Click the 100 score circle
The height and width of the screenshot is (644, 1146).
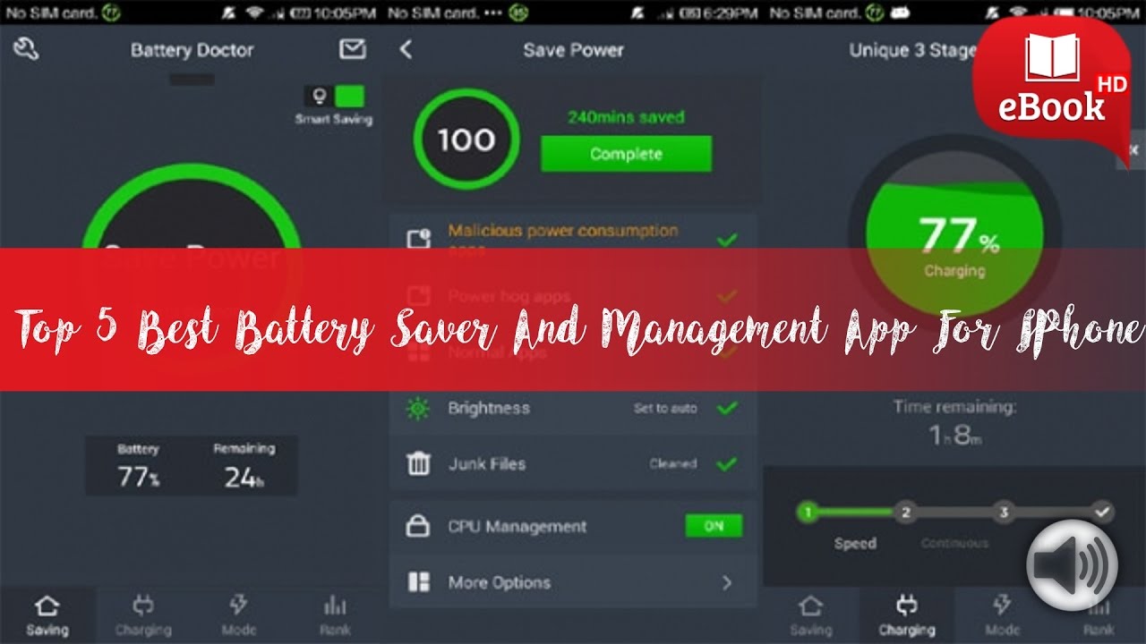coord(466,140)
